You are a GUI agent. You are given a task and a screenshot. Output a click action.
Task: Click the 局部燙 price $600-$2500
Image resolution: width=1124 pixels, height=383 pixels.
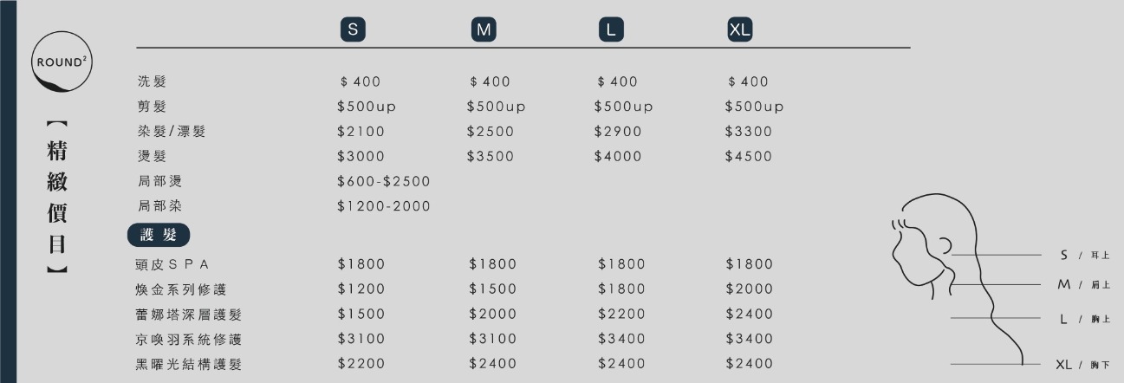[384, 182]
